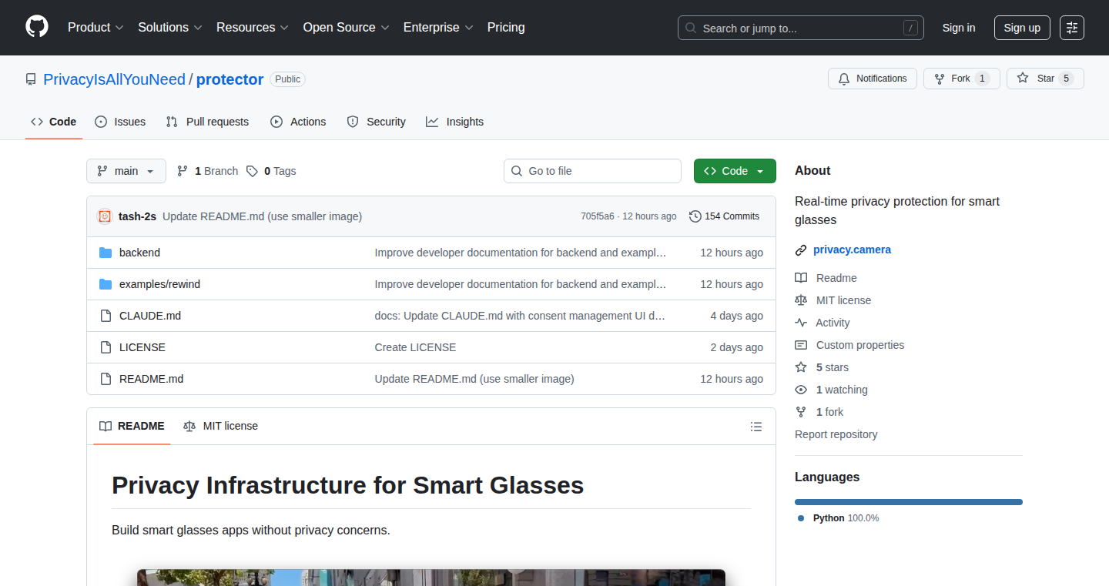Click the Python language bar
The image size is (1109, 586).
pos(909,502)
